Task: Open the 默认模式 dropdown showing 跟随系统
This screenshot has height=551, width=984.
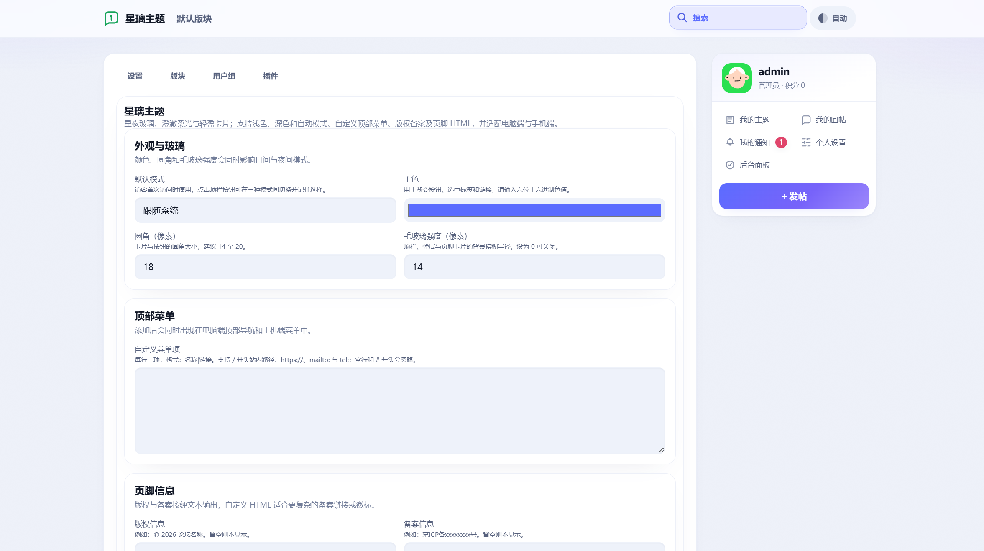Action: point(265,210)
